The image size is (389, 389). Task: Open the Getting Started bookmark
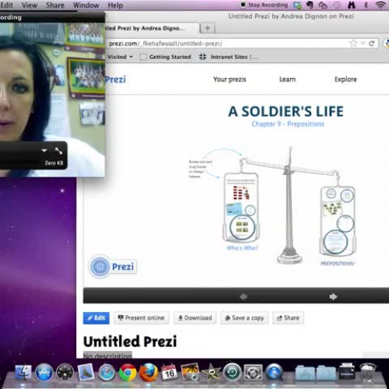pos(166,57)
